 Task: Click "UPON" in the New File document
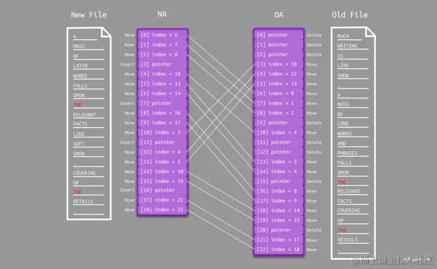click(x=79, y=95)
